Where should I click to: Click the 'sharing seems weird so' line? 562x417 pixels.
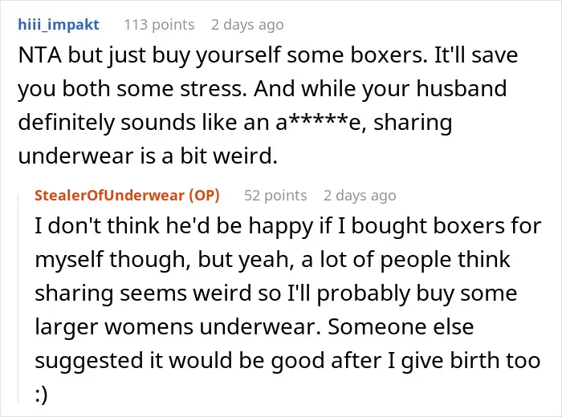coord(275,294)
